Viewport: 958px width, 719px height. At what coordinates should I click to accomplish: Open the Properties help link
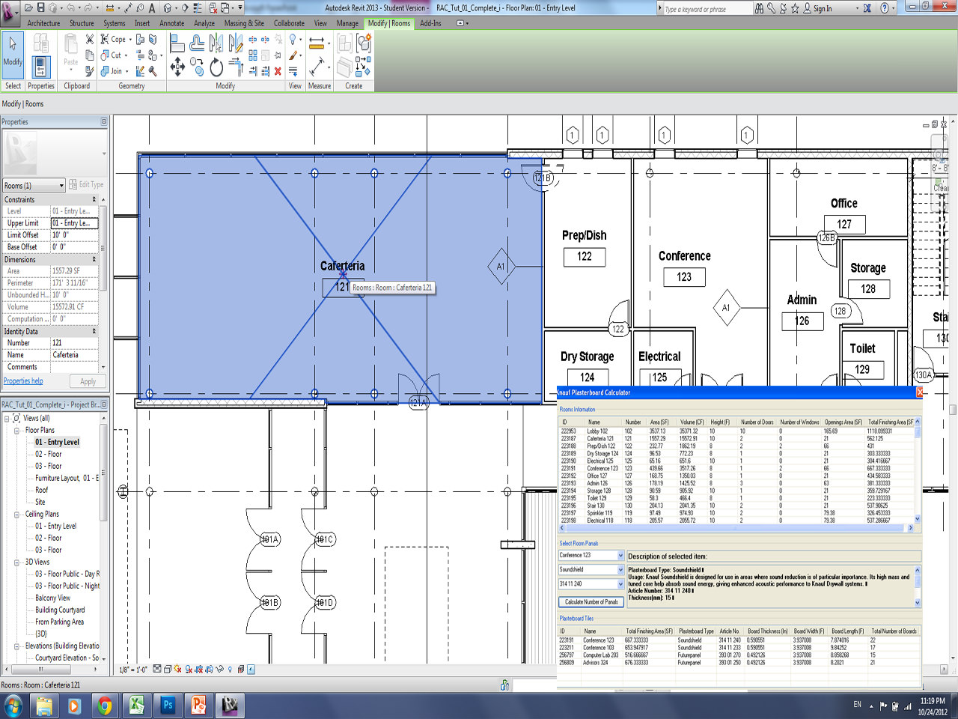[23, 381]
